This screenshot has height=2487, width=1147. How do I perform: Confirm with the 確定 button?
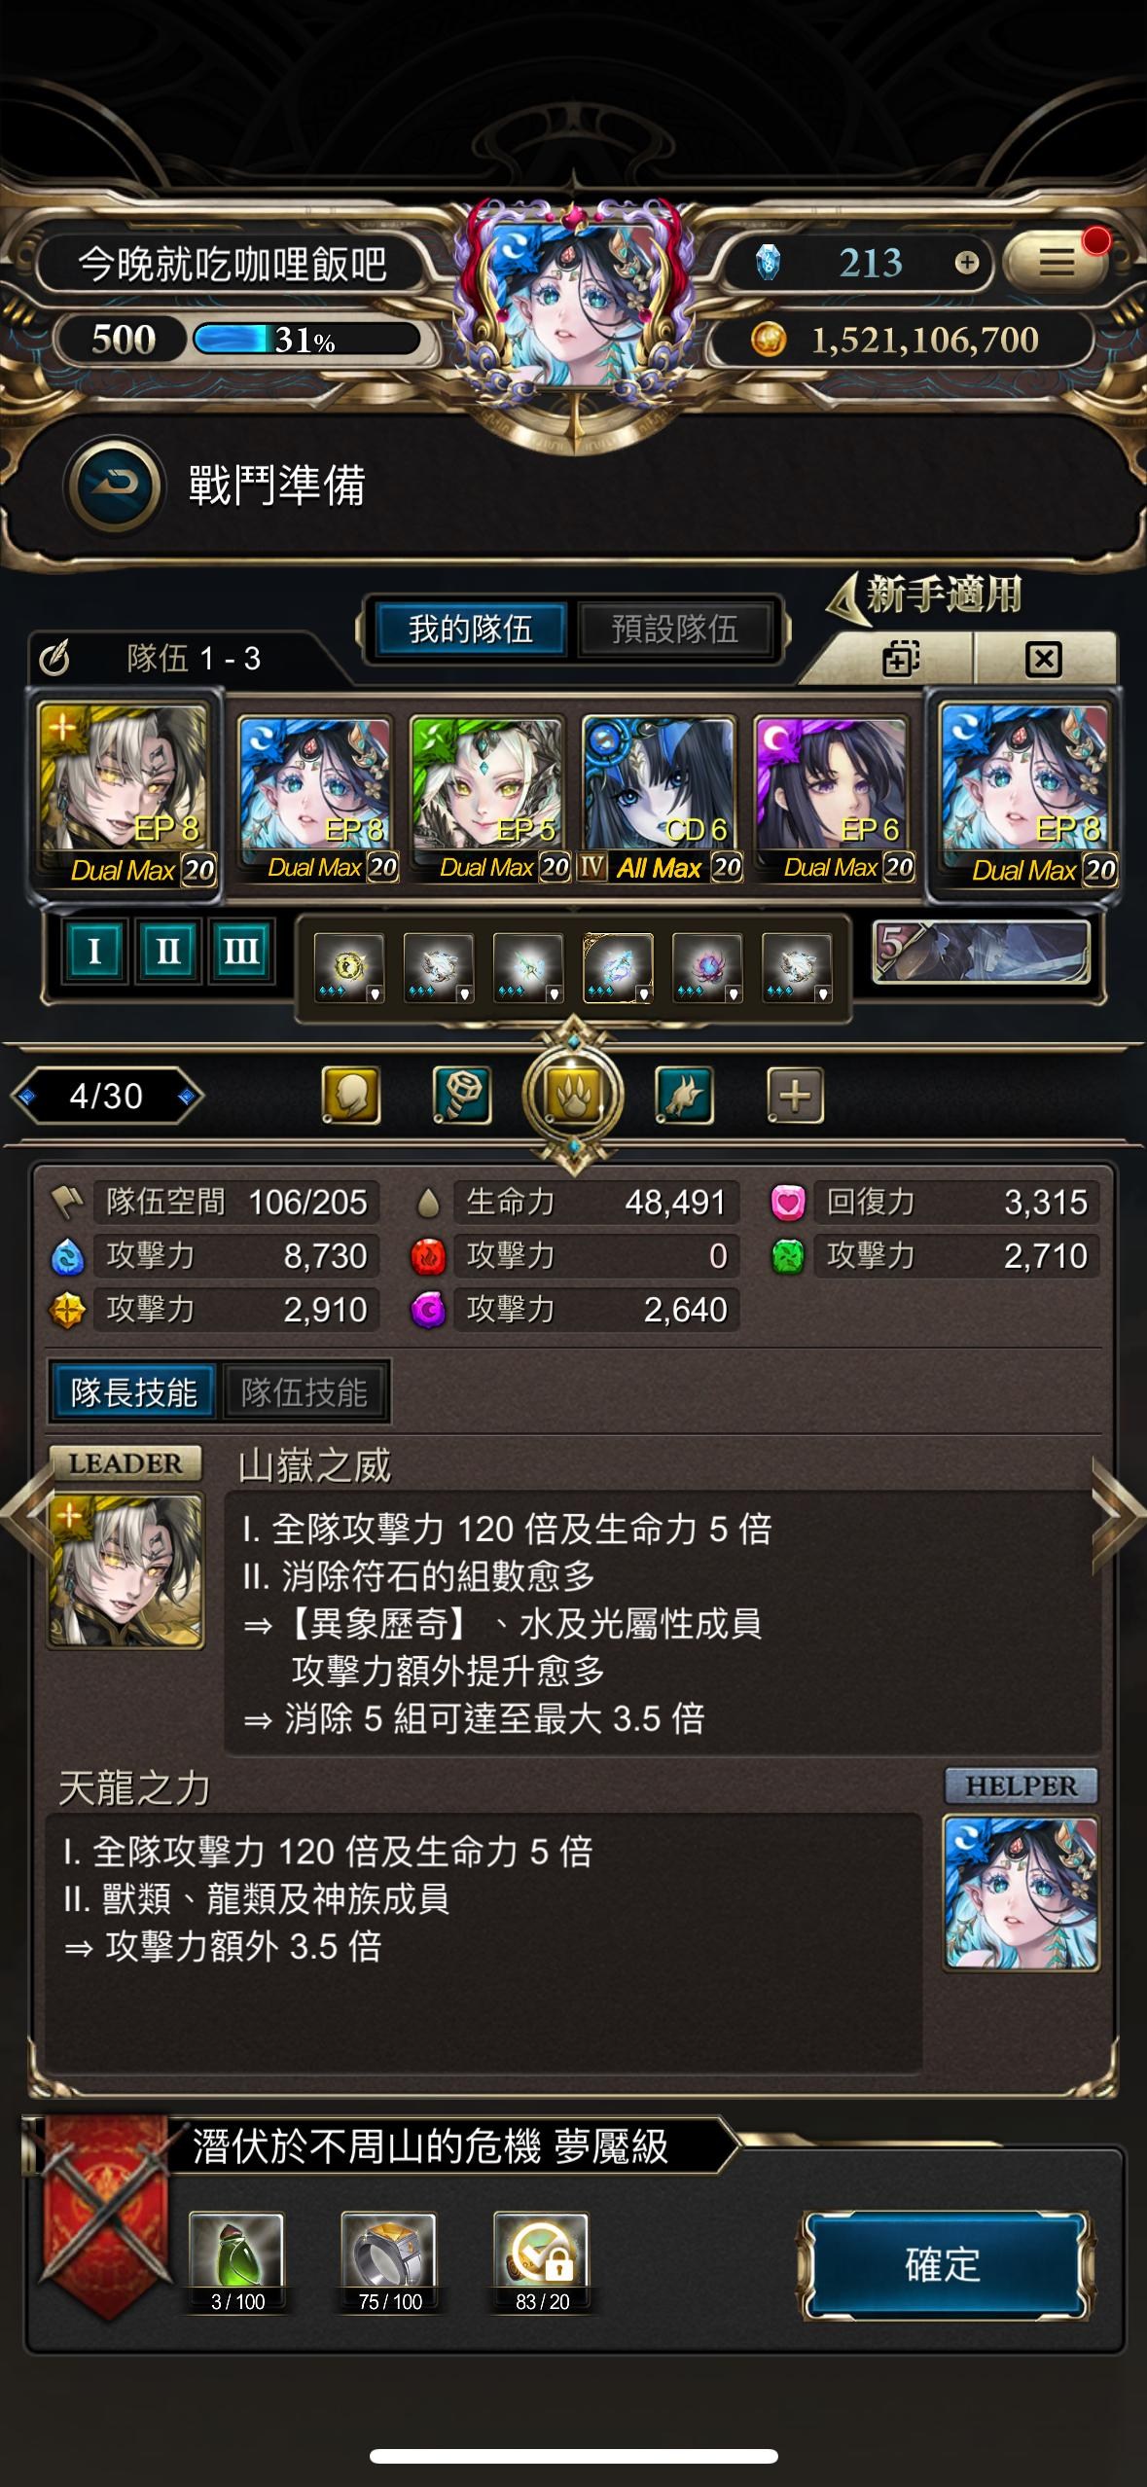click(943, 2265)
